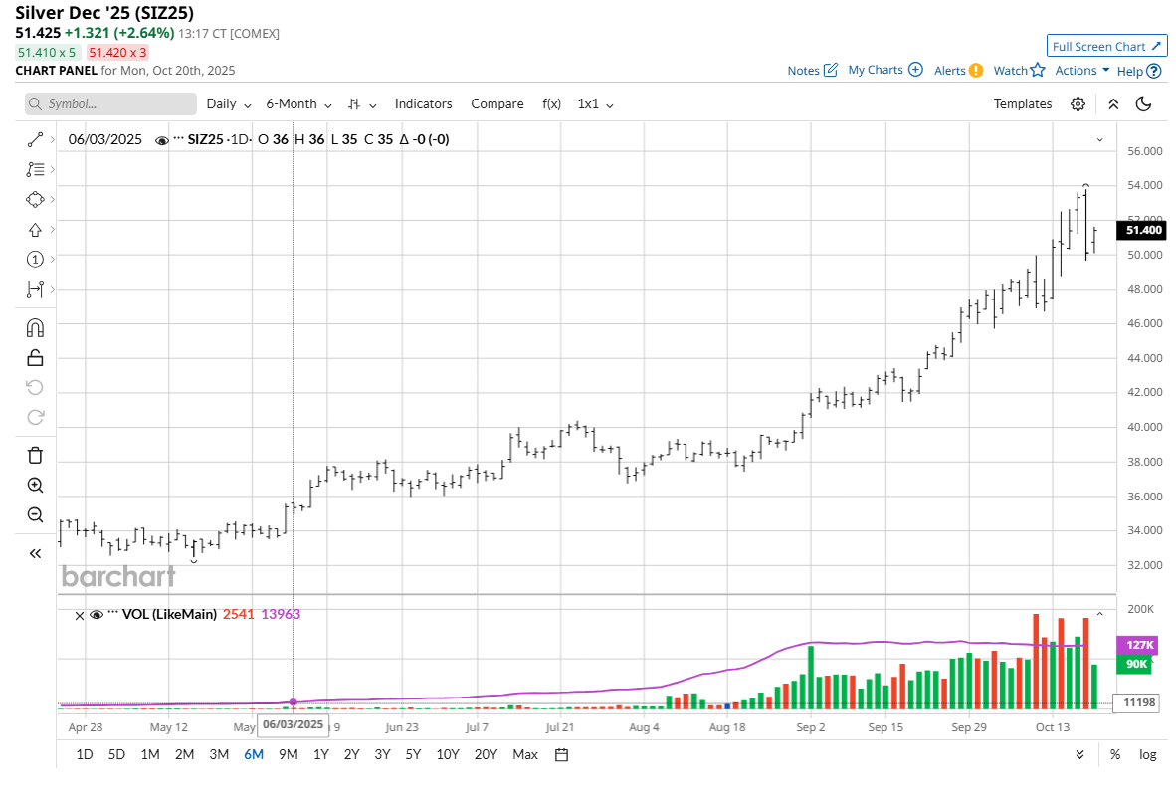Add chart via My Charts plus icon
Screen dimensions: 1176x798
(x=915, y=70)
